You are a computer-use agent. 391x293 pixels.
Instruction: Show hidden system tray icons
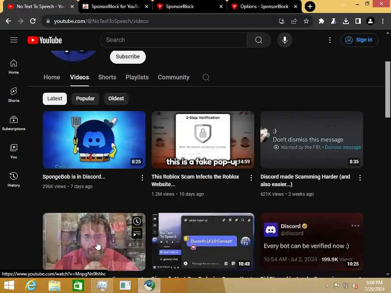click(327, 285)
